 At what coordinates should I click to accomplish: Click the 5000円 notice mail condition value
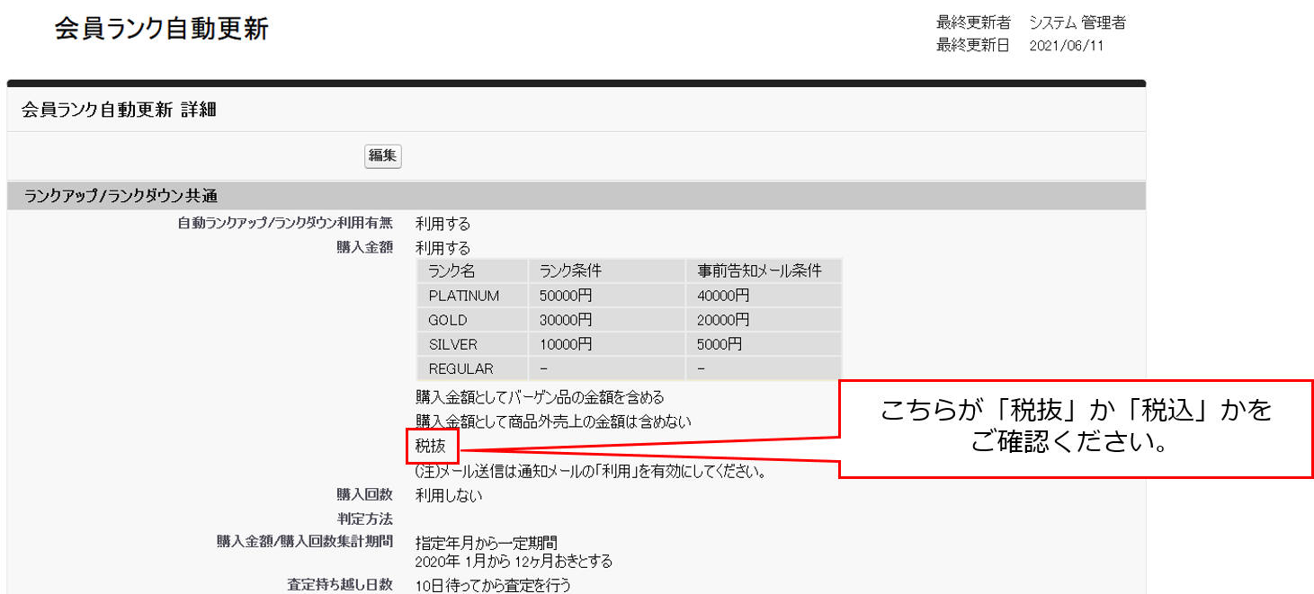pyautogui.click(x=720, y=344)
